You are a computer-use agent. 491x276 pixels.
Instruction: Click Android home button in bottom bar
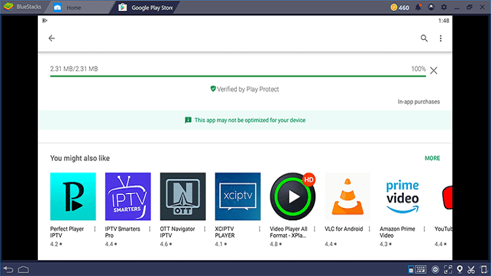[24, 269]
